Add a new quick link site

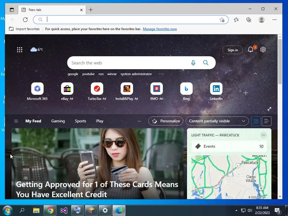pyautogui.click(x=246, y=93)
